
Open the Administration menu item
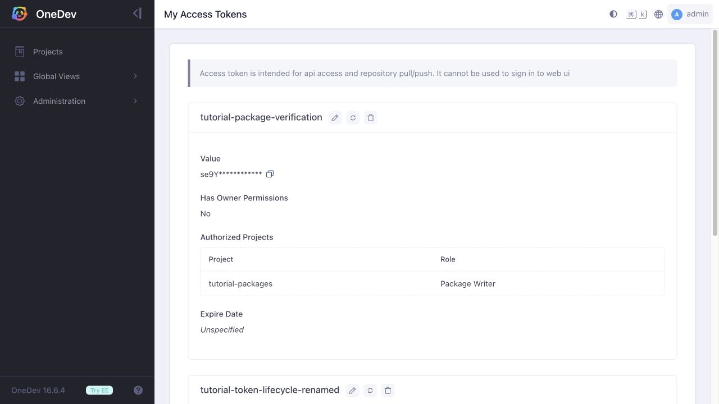click(77, 101)
